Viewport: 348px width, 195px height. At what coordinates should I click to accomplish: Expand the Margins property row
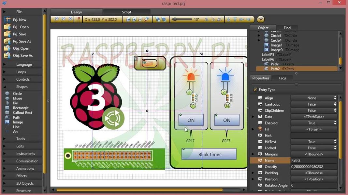click(x=253, y=154)
